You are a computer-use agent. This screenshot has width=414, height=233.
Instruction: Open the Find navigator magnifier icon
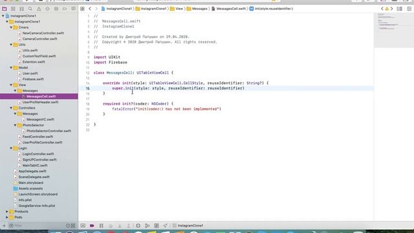(30, 8)
